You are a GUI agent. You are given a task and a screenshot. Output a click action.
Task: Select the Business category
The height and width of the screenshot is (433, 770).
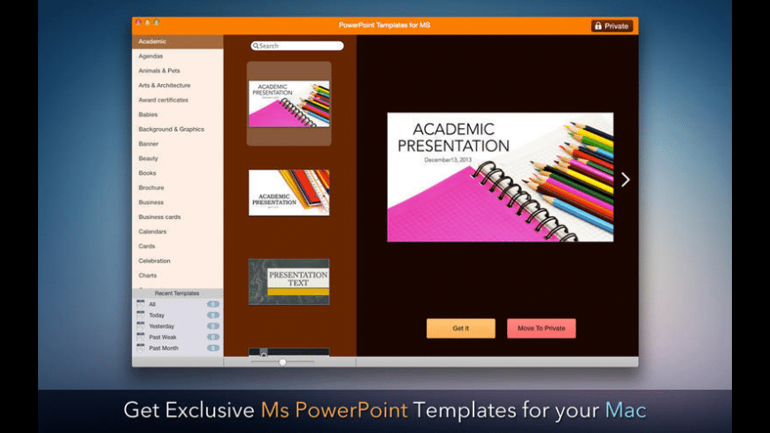point(177,202)
